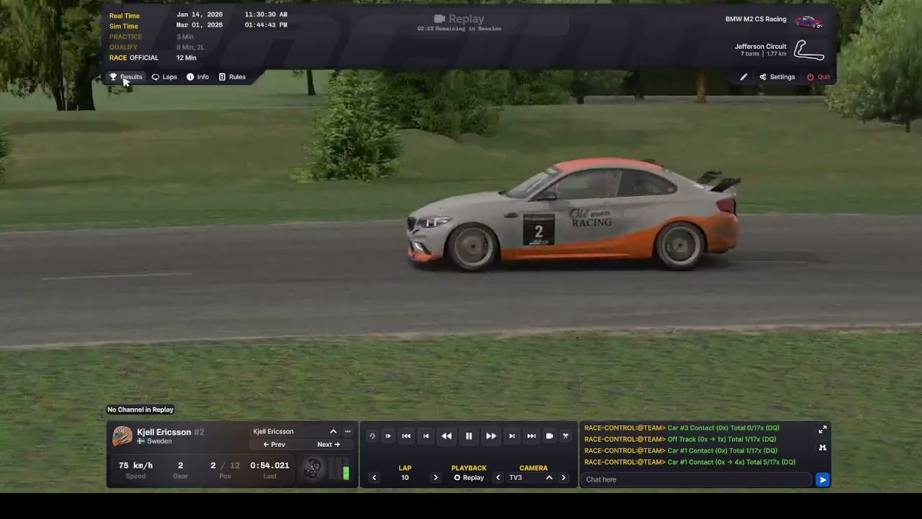
Task: Click the RACE OFFICIAL session row
Action: (153, 58)
